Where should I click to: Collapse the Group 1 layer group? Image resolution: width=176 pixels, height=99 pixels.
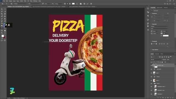pyautogui.click(x=153, y=84)
